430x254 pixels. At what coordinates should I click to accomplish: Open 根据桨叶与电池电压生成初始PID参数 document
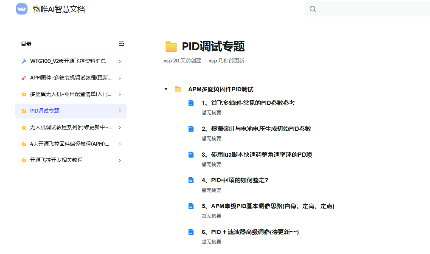point(256,129)
